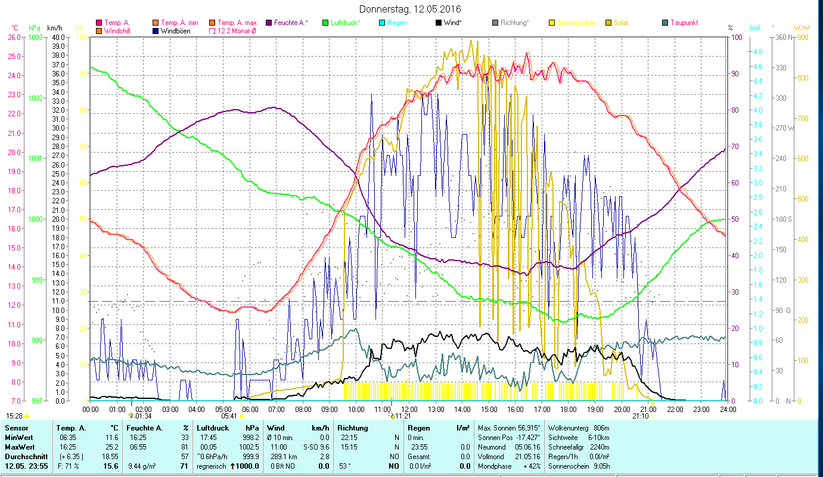The height and width of the screenshot is (477, 823).
Task: Click the moon marker at 01:34
Action: (x=131, y=416)
